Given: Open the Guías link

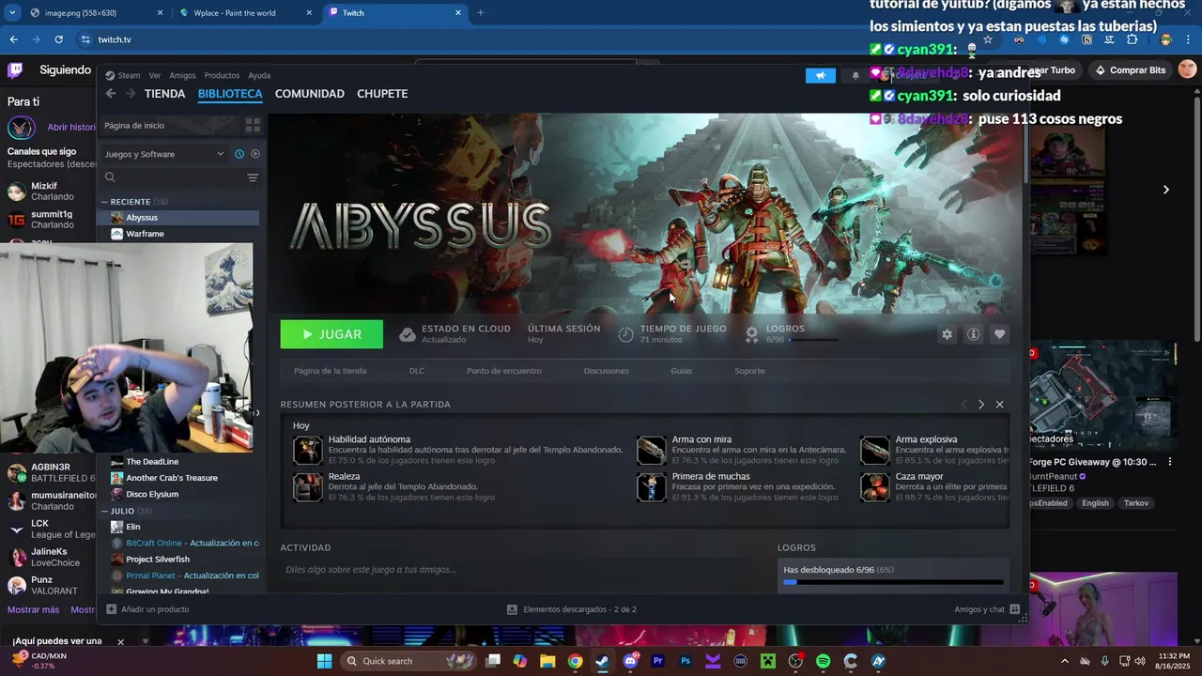Looking at the screenshot, I should tap(682, 371).
